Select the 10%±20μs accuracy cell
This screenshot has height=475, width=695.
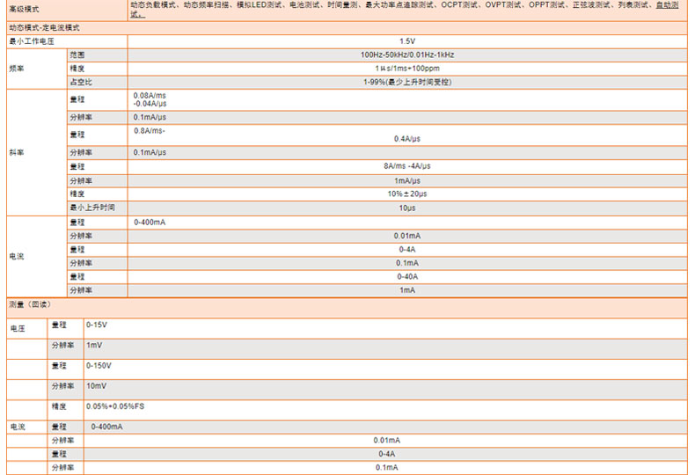[x=406, y=194]
